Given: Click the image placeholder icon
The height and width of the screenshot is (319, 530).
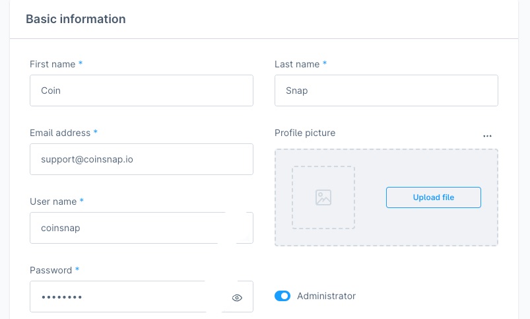Looking at the screenshot, I should click(323, 197).
